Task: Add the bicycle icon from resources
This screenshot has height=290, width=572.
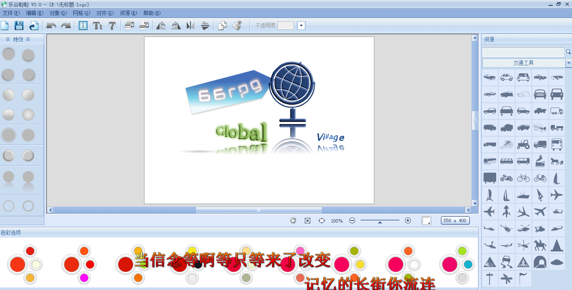Action: click(x=523, y=178)
